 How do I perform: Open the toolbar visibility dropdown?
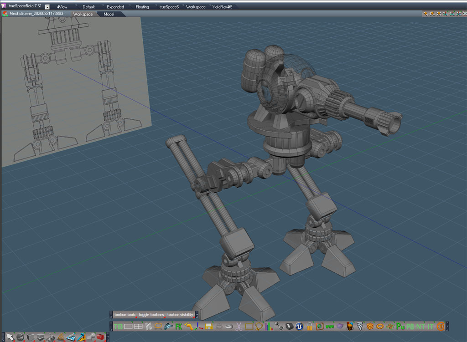coord(180,315)
